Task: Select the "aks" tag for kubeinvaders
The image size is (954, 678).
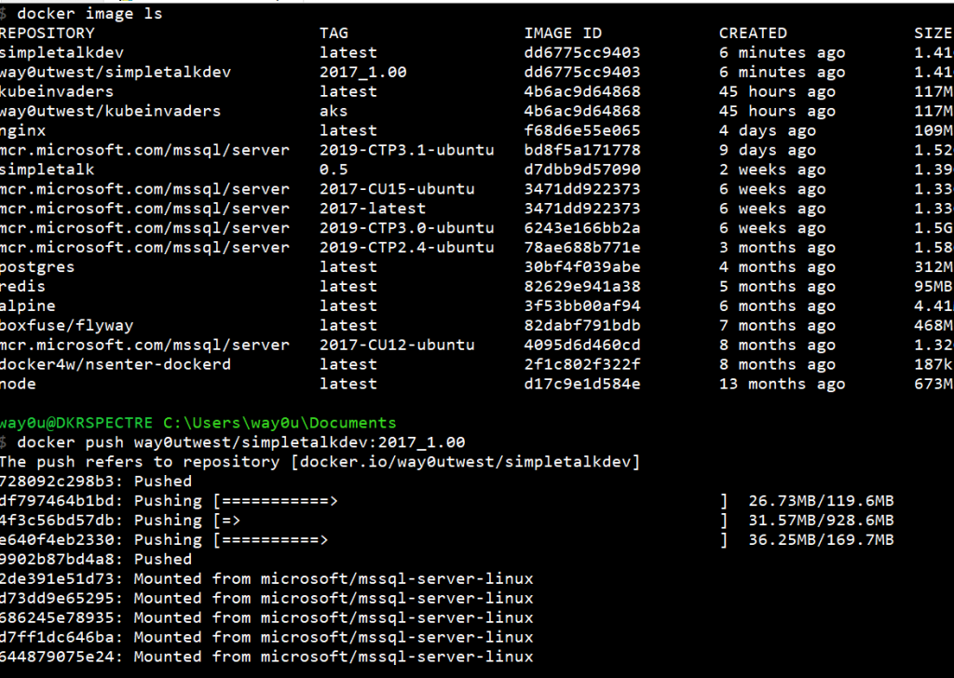Action: pyautogui.click(x=334, y=111)
